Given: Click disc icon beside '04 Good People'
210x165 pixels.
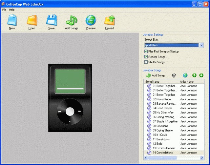Looking at the screenshot, I should point(149,108).
